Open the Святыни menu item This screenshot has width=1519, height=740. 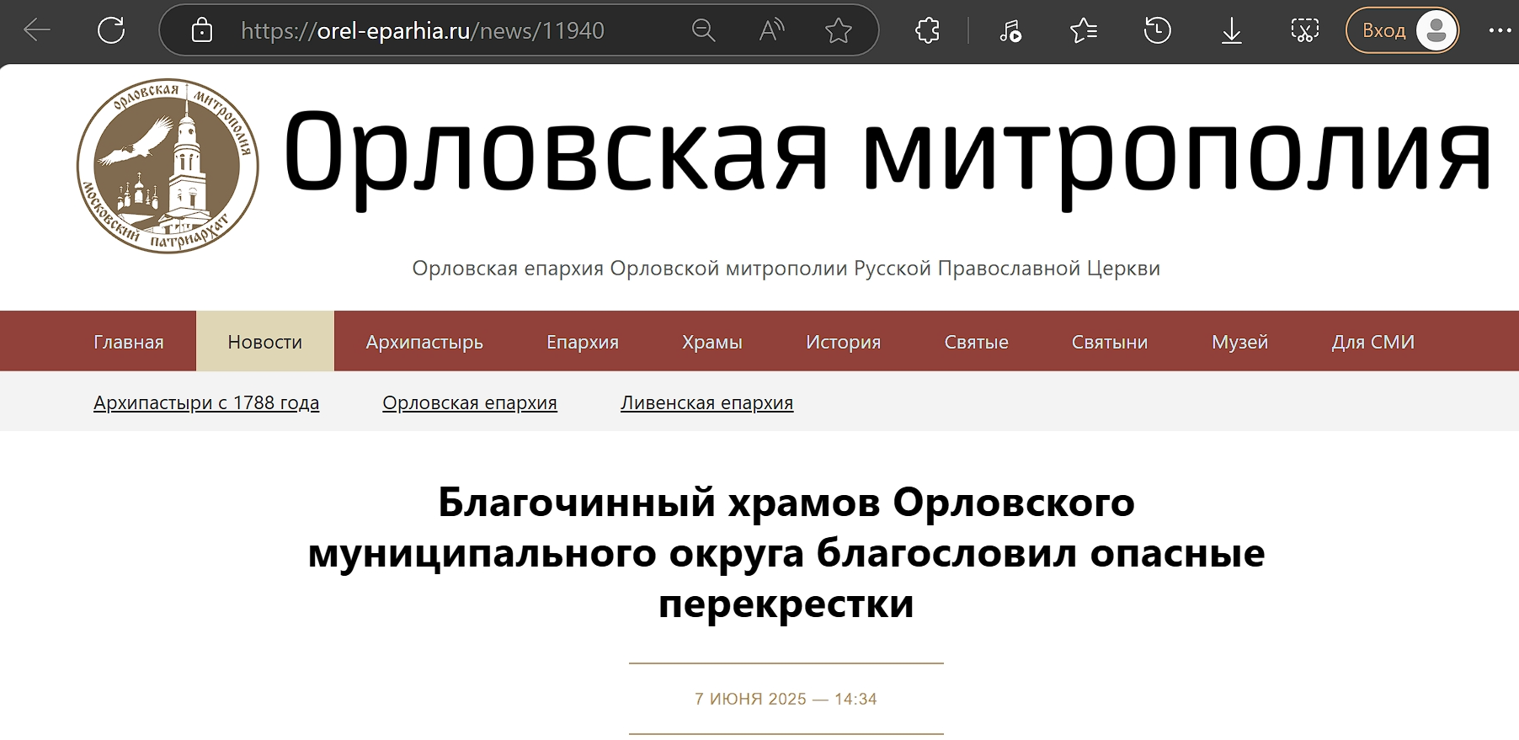1110,342
